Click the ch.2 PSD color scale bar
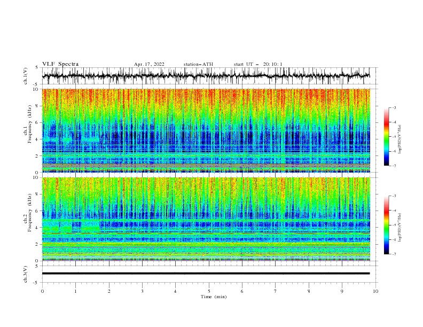 tap(386, 225)
